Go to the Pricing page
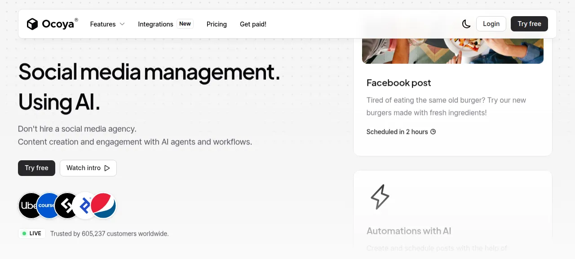Screen dimensions: 575x259 pyautogui.click(x=217, y=24)
